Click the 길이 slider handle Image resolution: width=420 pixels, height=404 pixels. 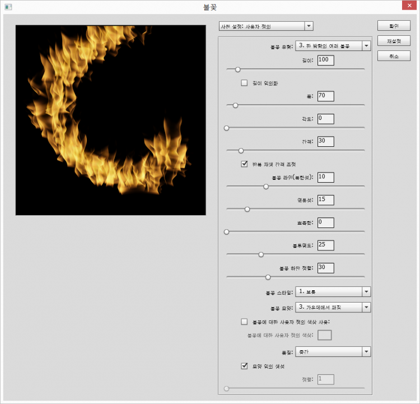coord(237,69)
